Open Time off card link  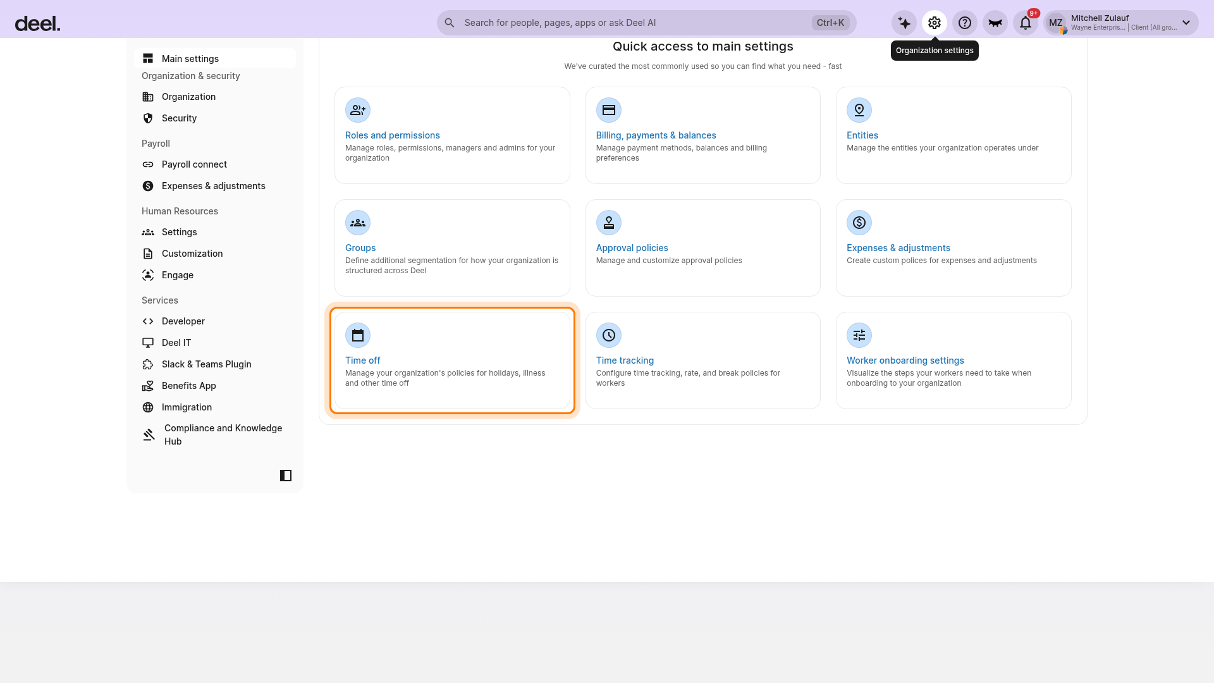(x=362, y=360)
